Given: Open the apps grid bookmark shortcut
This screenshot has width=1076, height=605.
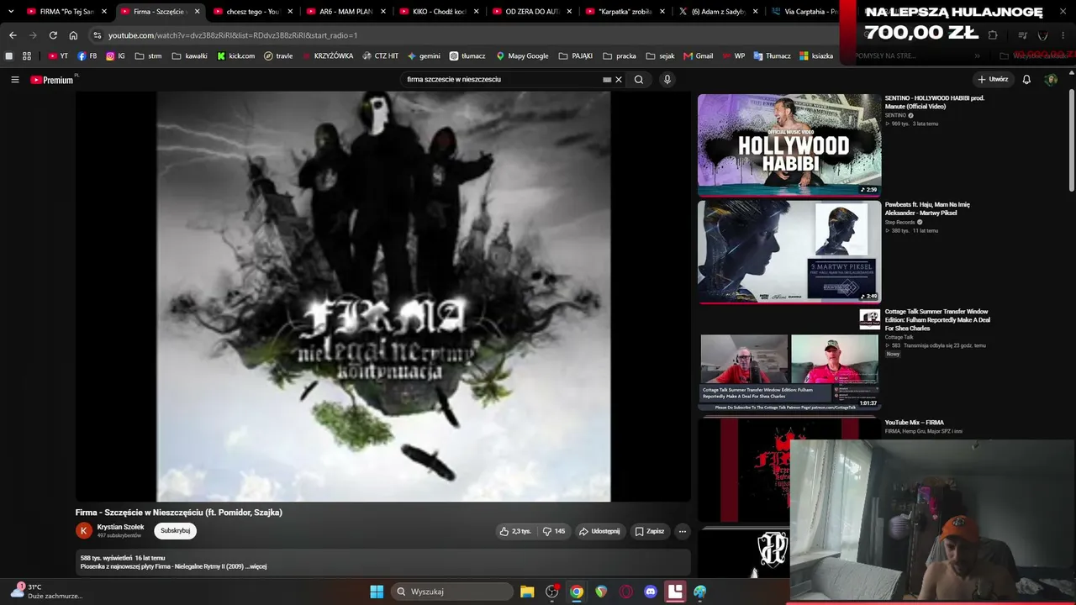Looking at the screenshot, I should [27, 56].
